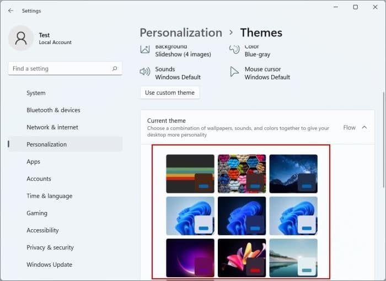Click the Mouse cursor pointer icon
Viewport: 386px width, 281px height.
pos(234,72)
